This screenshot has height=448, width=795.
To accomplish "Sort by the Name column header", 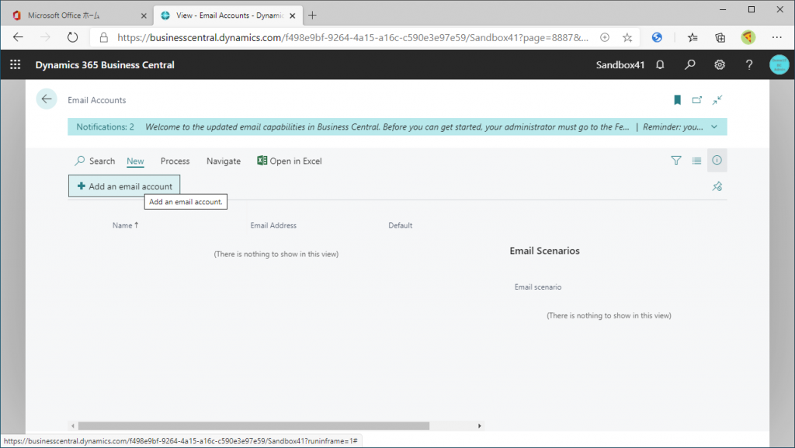I will coord(125,225).
